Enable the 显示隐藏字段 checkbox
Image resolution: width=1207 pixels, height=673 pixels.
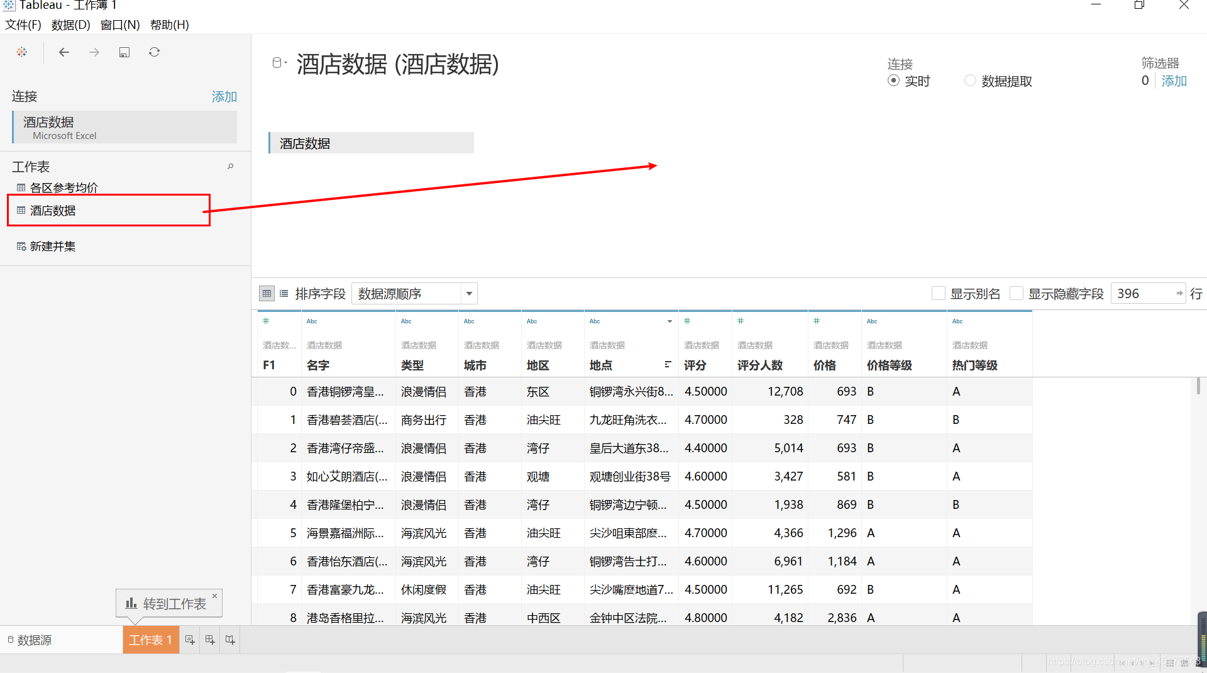coord(1017,293)
